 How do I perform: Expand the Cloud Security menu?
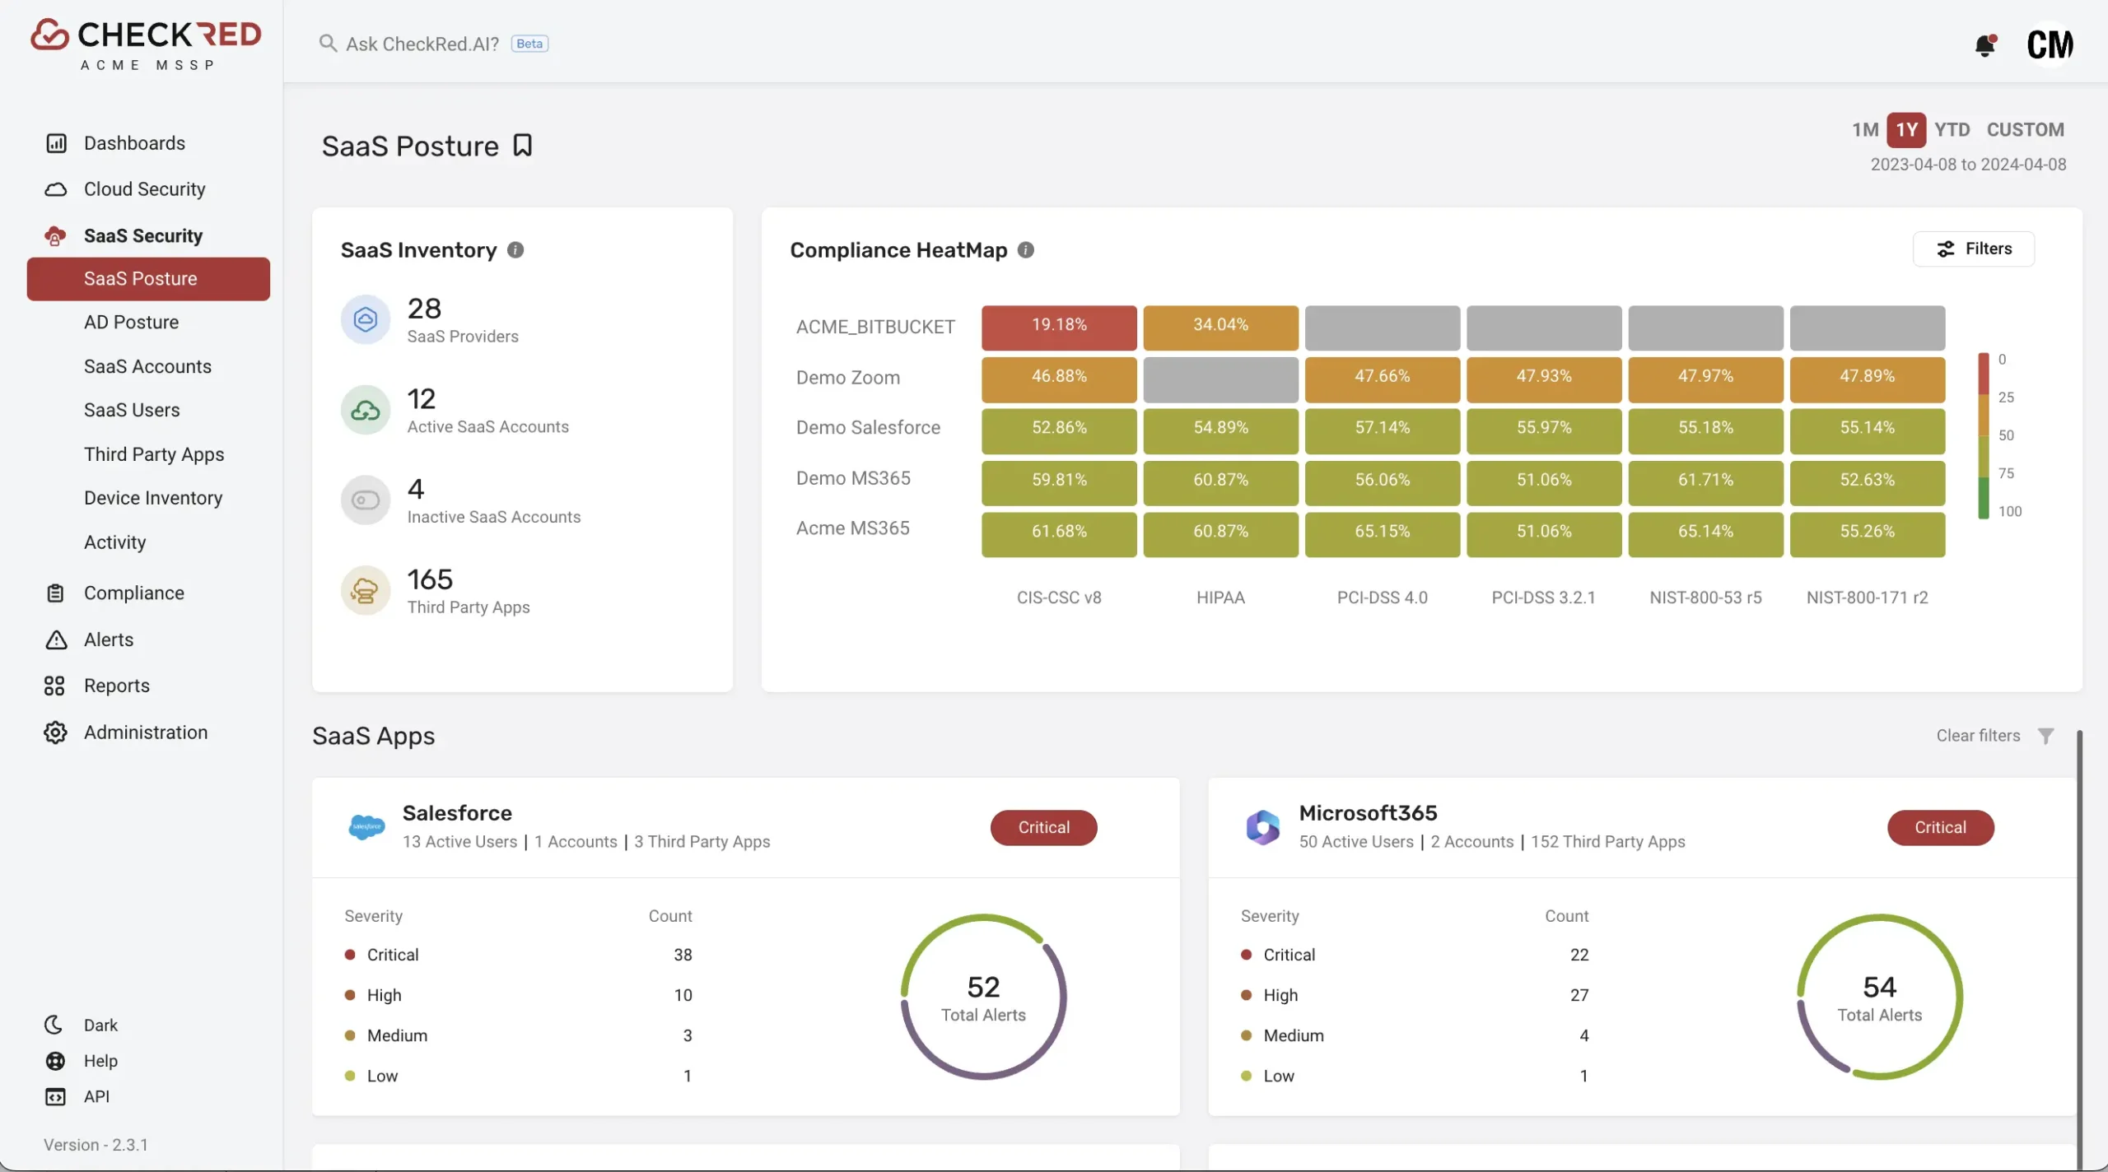point(145,189)
